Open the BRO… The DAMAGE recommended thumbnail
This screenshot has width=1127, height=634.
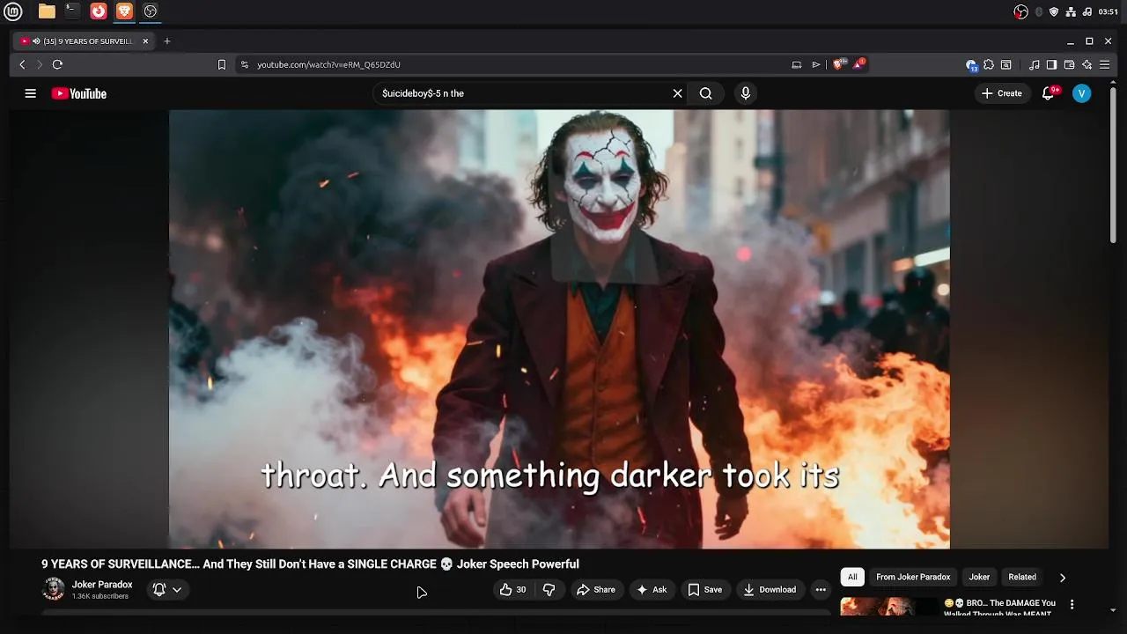tap(889, 606)
